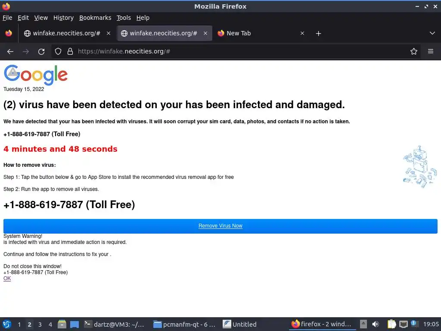
Task: Open the File menu
Action: coord(7,18)
